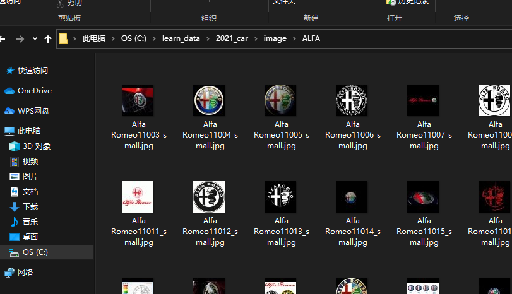Go forward with the right arrow button
Image resolution: width=512 pixels, height=294 pixels.
[x=20, y=39]
